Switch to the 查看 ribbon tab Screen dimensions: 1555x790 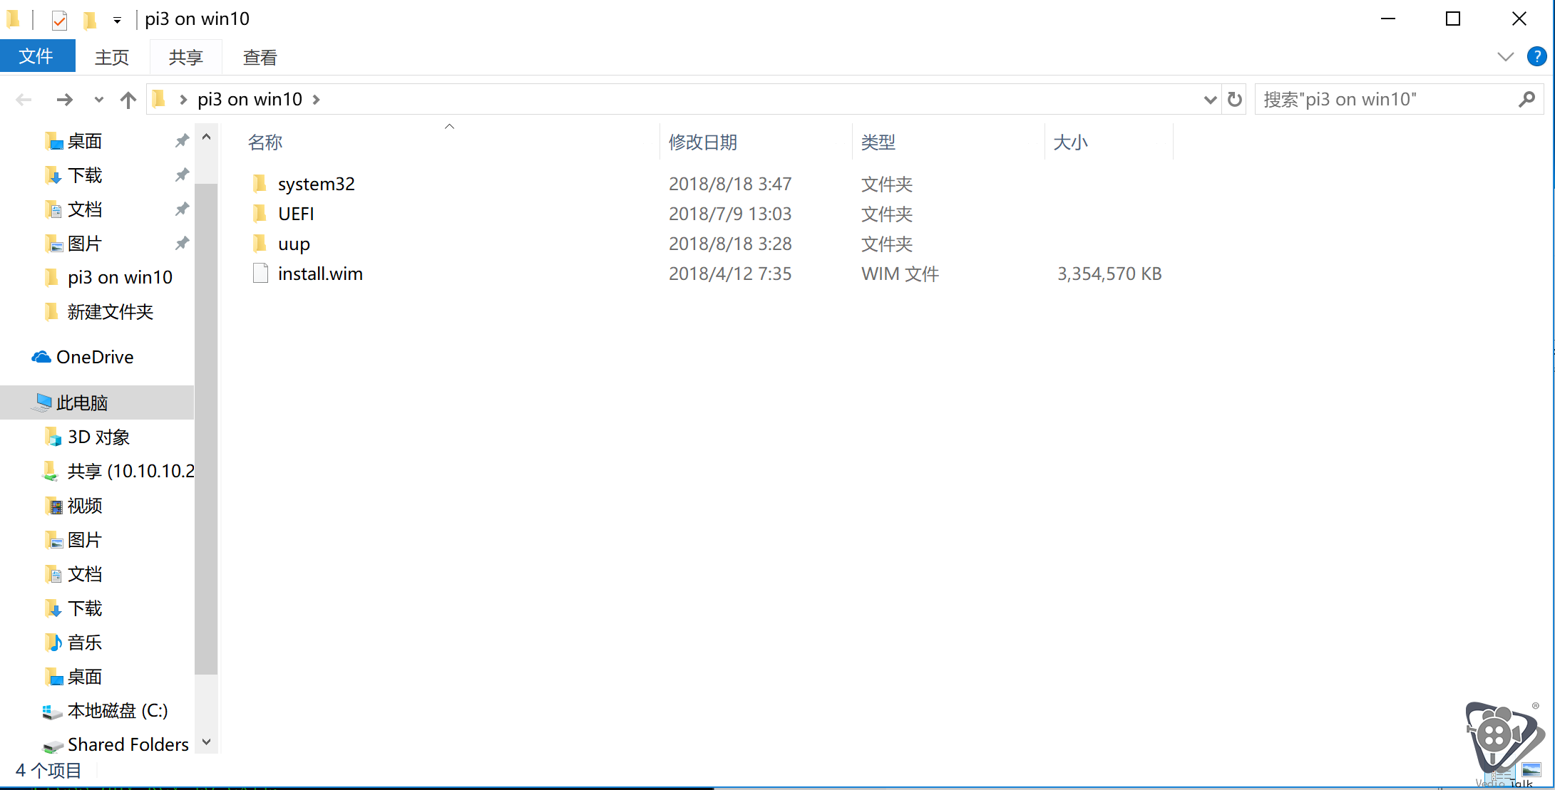[260, 57]
